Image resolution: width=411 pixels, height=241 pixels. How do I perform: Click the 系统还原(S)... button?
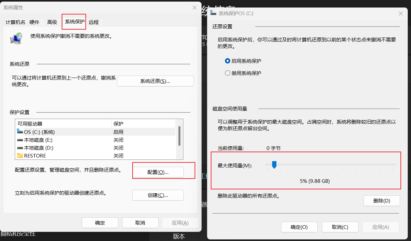tap(155, 81)
